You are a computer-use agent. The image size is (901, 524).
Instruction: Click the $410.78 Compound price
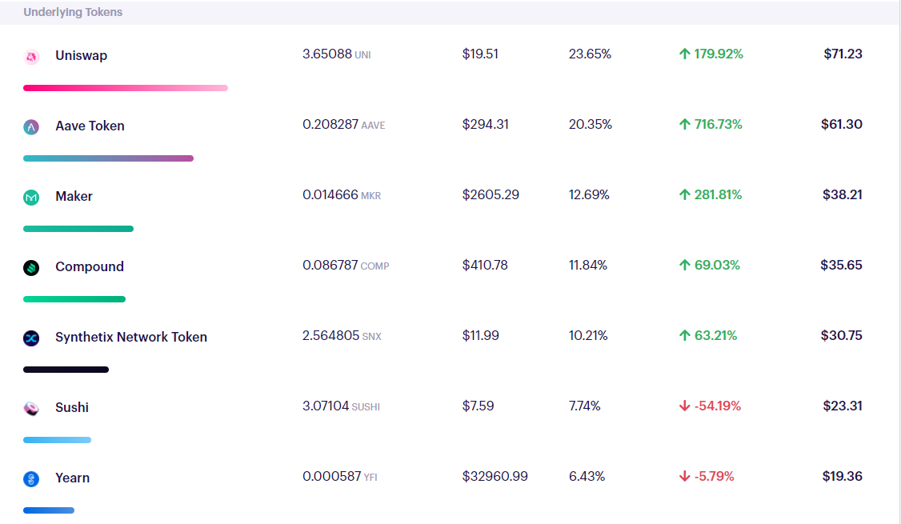pos(485,265)
